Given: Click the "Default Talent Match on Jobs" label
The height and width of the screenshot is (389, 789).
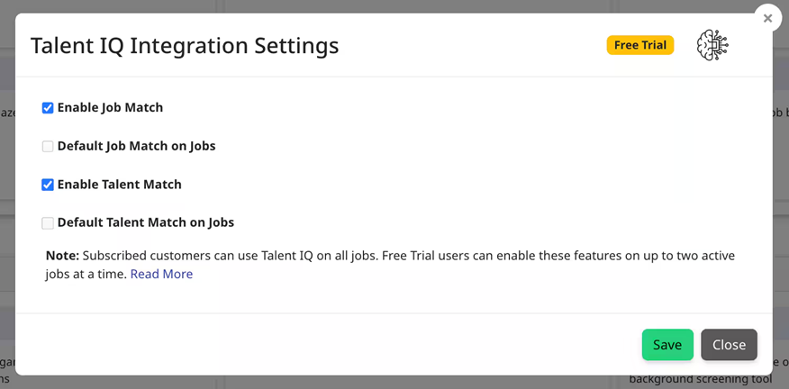Looking at the screenshot, I should click(145, 222).
